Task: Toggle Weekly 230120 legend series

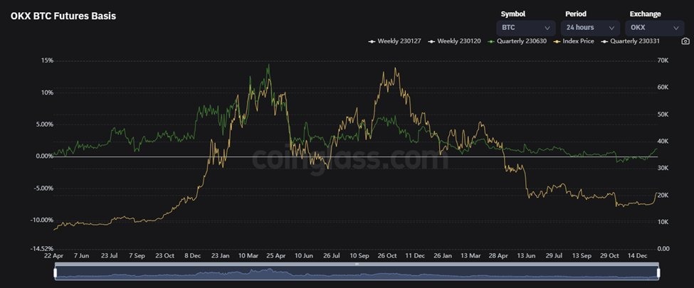Action: (x=455, y=41)
